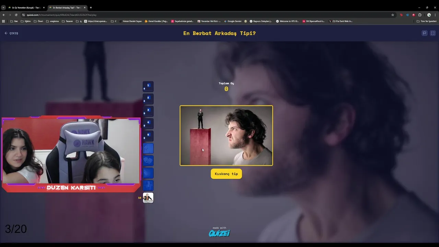Open the iş bookmark folder

point(79,21)
